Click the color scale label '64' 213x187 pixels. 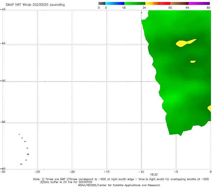tap(187, 7)
